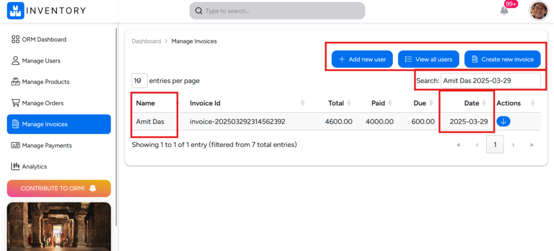
Task: Click the Manage Payments card icon
Action: point(16,145)
